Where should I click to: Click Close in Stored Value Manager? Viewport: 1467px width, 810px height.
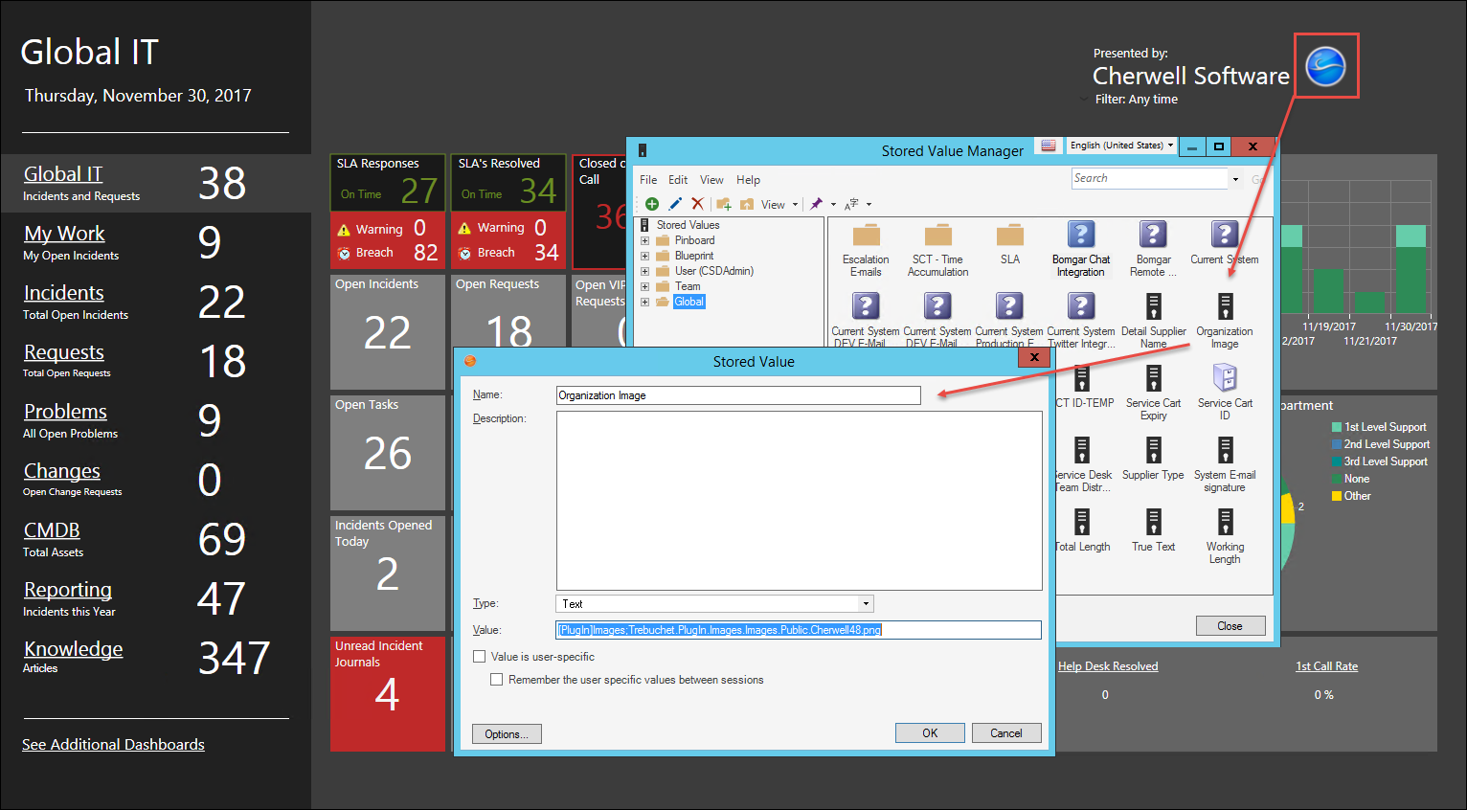[x=1230, y=626]
